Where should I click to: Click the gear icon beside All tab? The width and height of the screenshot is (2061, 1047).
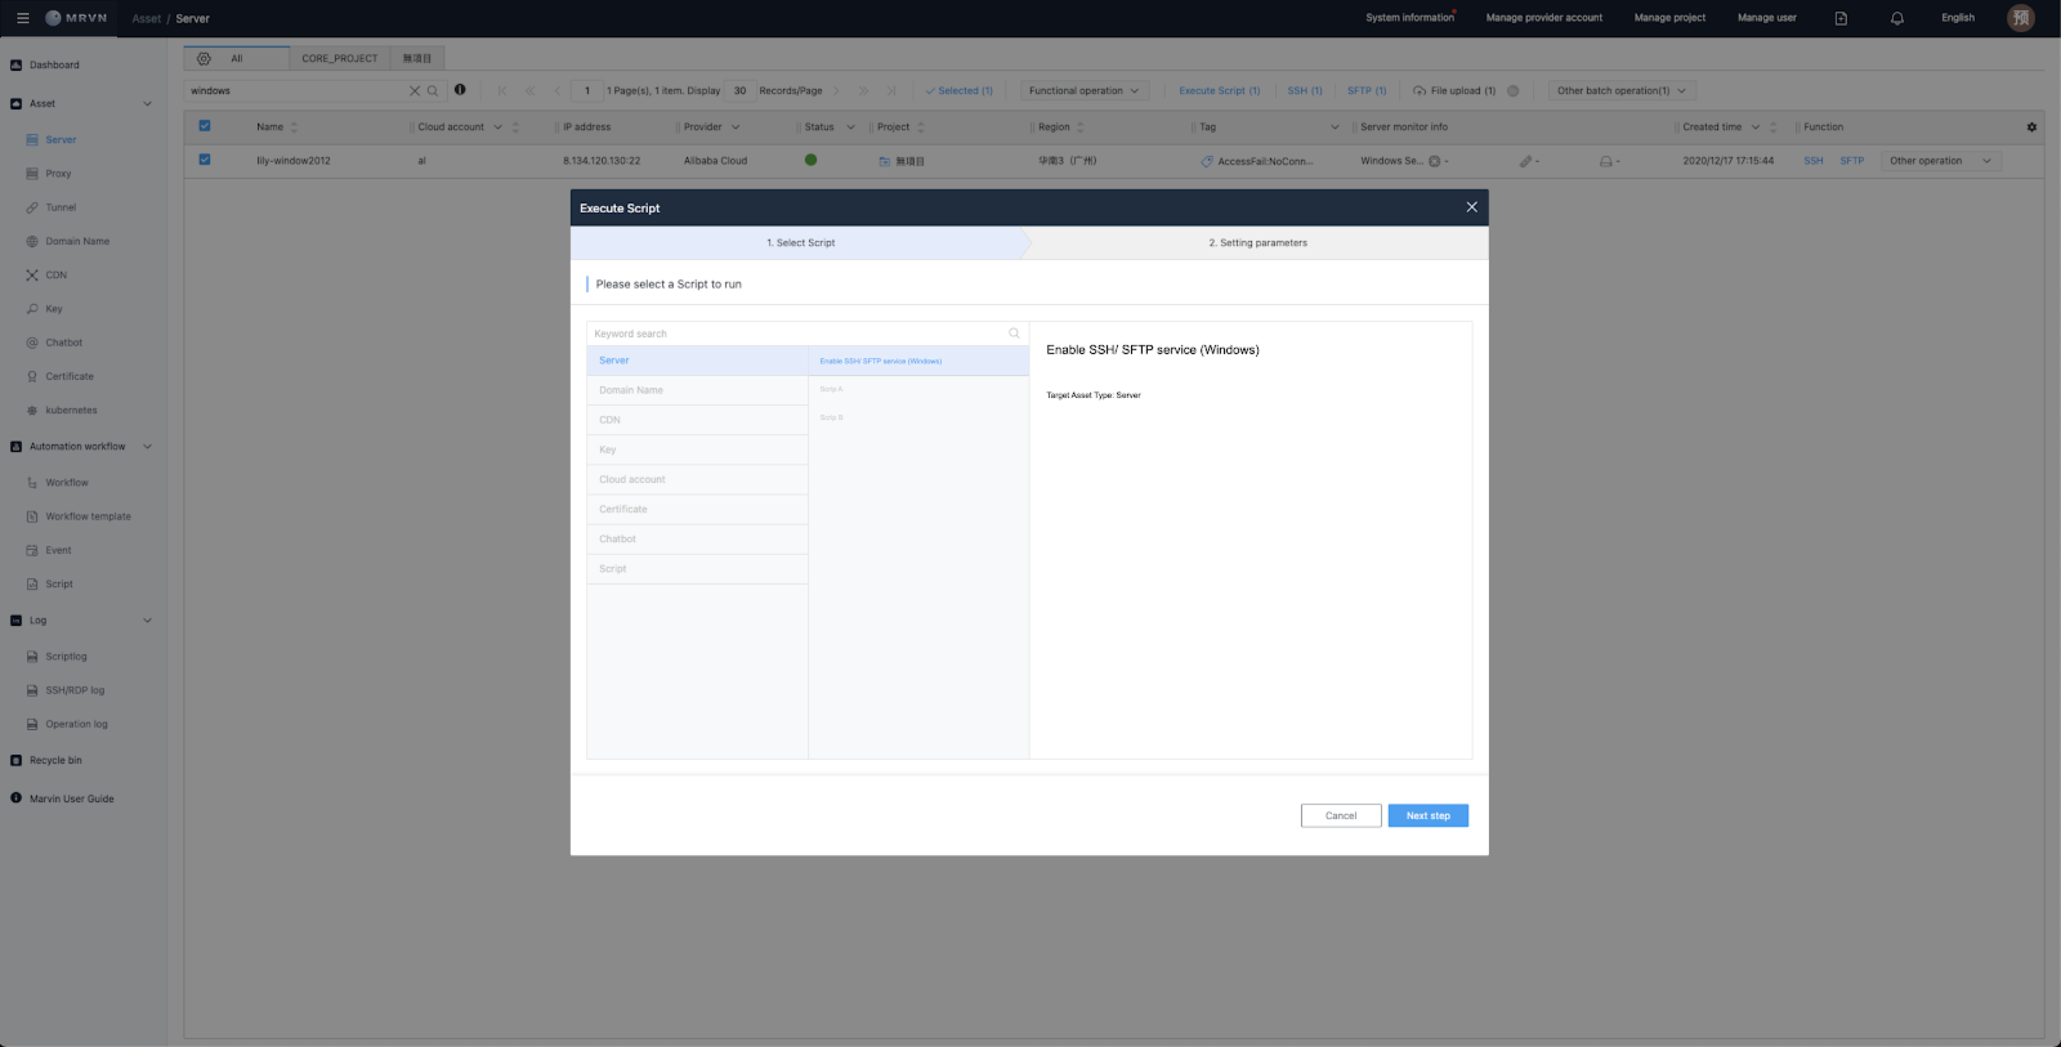pos(204,59)
